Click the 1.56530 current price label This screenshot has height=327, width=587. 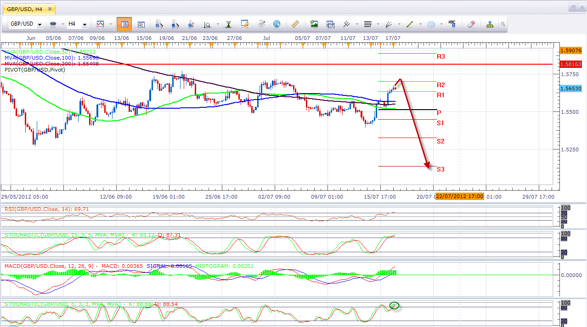click(x=571, y=89)
